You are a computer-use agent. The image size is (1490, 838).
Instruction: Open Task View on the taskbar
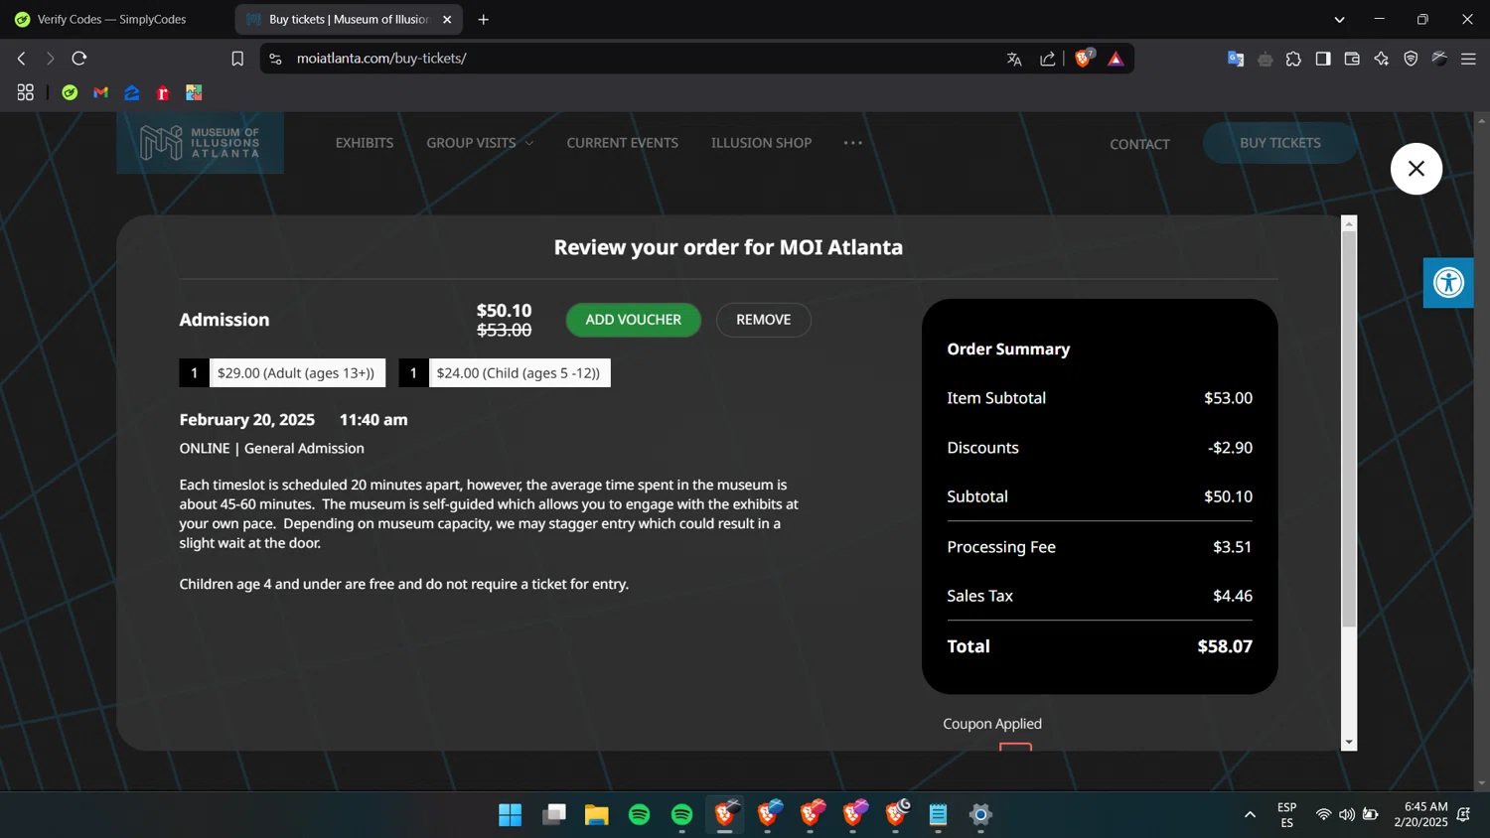[x=553, y=815]
